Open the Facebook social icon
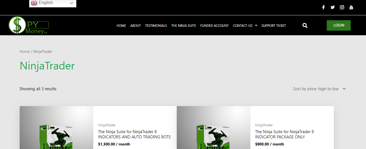Viewport: 366px width, 149px height. coord(323,7)
